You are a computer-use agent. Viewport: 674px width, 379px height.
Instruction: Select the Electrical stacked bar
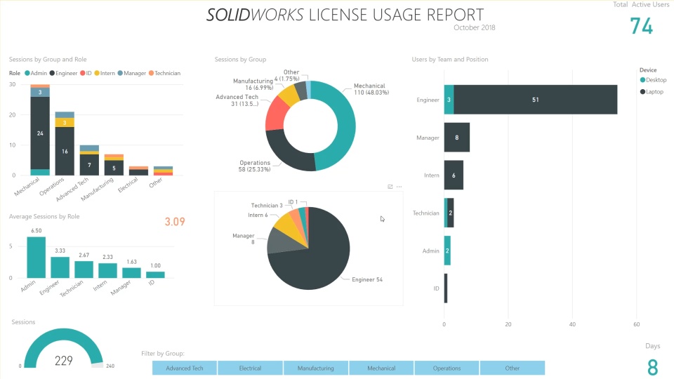coord(138,171)
